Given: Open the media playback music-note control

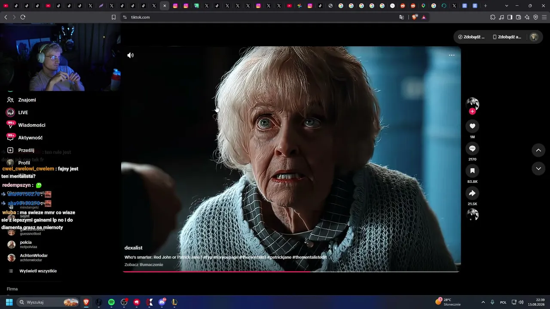Looking at the screenshot, I should [501, 17].
